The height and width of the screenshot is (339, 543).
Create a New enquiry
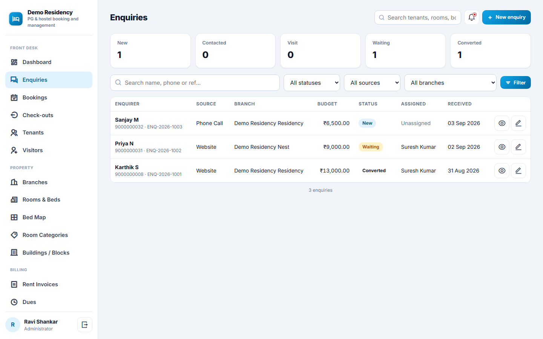(x=506, y=17)
